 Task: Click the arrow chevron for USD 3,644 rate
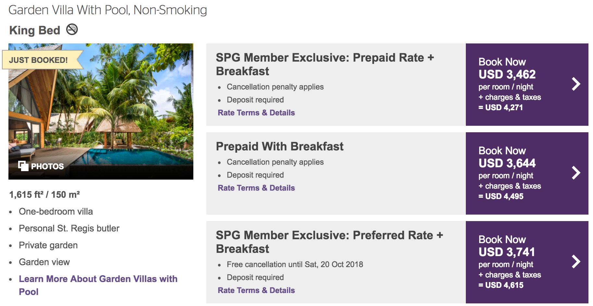(576, 173)
